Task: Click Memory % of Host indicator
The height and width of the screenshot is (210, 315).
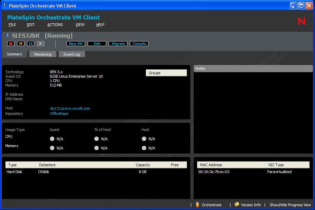Action: click(97, 148)
